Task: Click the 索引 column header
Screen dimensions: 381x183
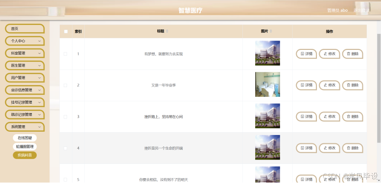Action: [x=78, y=31]
